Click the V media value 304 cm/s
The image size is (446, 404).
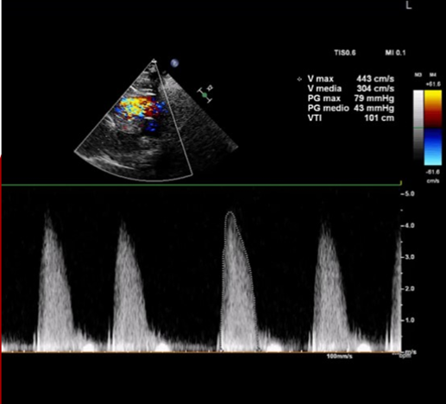pos(375,89)
